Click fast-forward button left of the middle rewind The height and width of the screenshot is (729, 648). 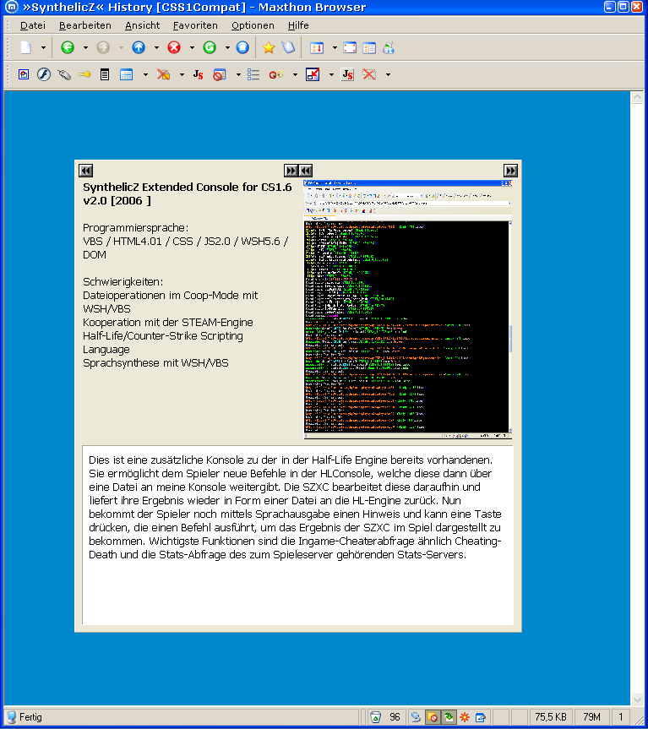[291, 171]
